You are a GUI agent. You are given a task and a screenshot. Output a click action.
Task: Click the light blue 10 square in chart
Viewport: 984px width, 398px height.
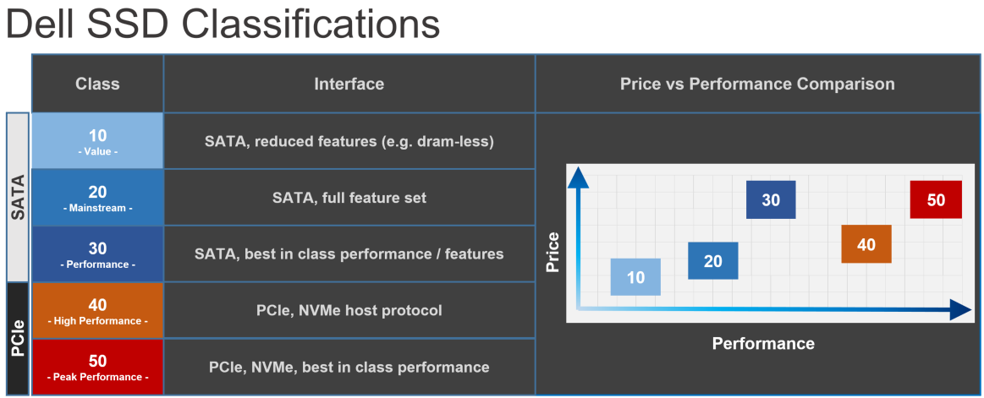635,277
